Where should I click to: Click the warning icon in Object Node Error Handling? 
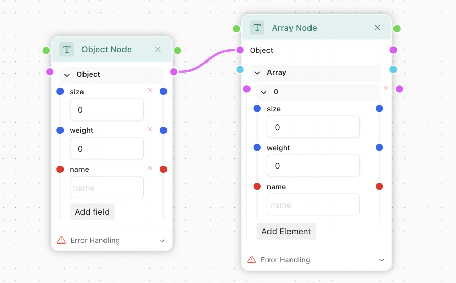coord(61,240)
